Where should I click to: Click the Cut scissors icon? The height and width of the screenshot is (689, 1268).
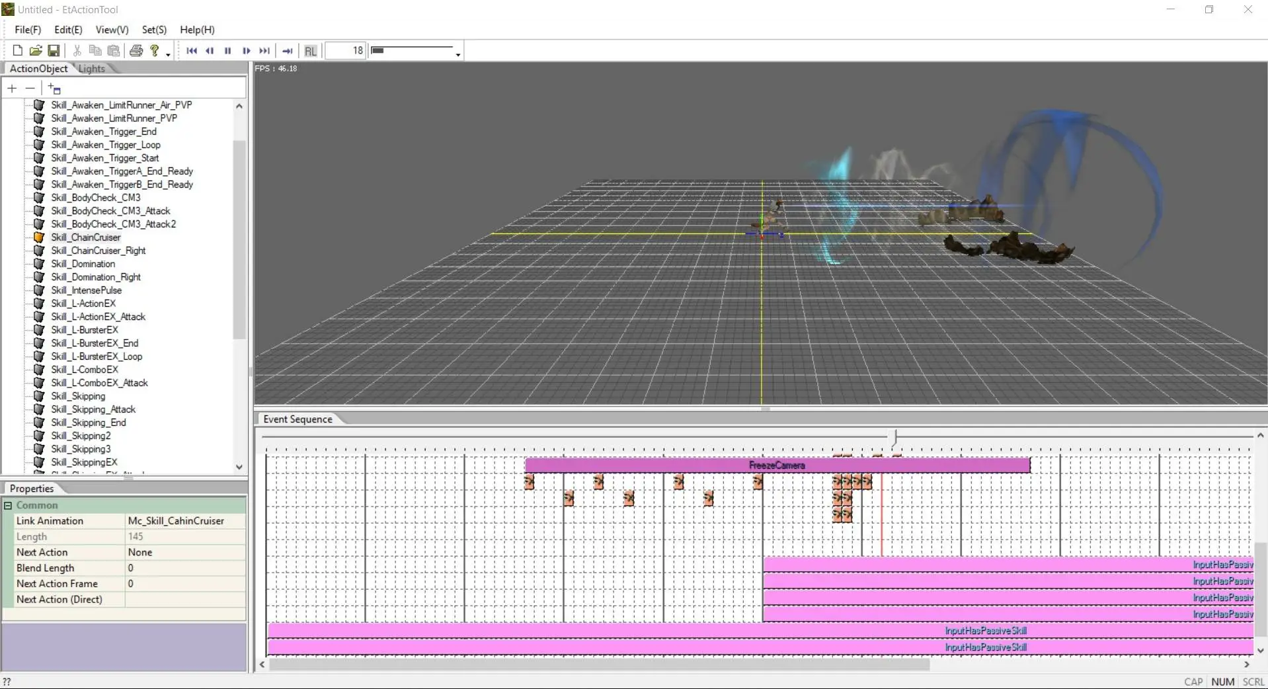[x=77, y=50]
